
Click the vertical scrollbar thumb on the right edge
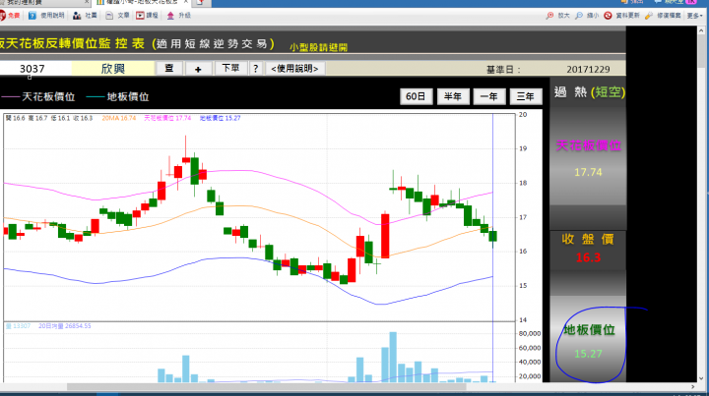(x=702, y=50)
